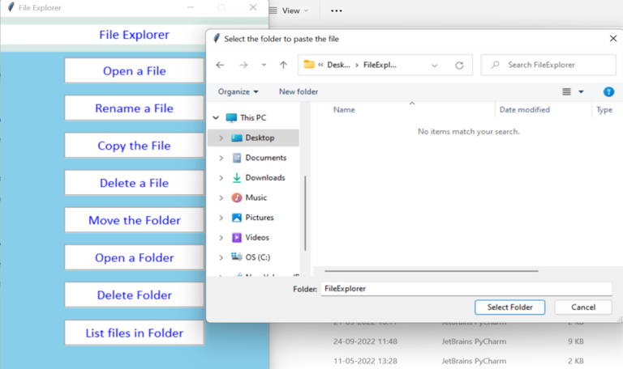Expand the Pictures tree node
This screenshot has height=369, width=623.
tap(221, 218)
